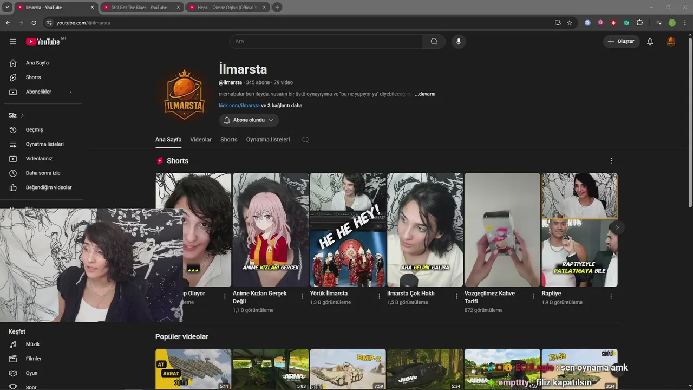This screenshot has height=390, width=693.
Task: Click '345 abone' subscriber count text
Action: pos(258,82)
